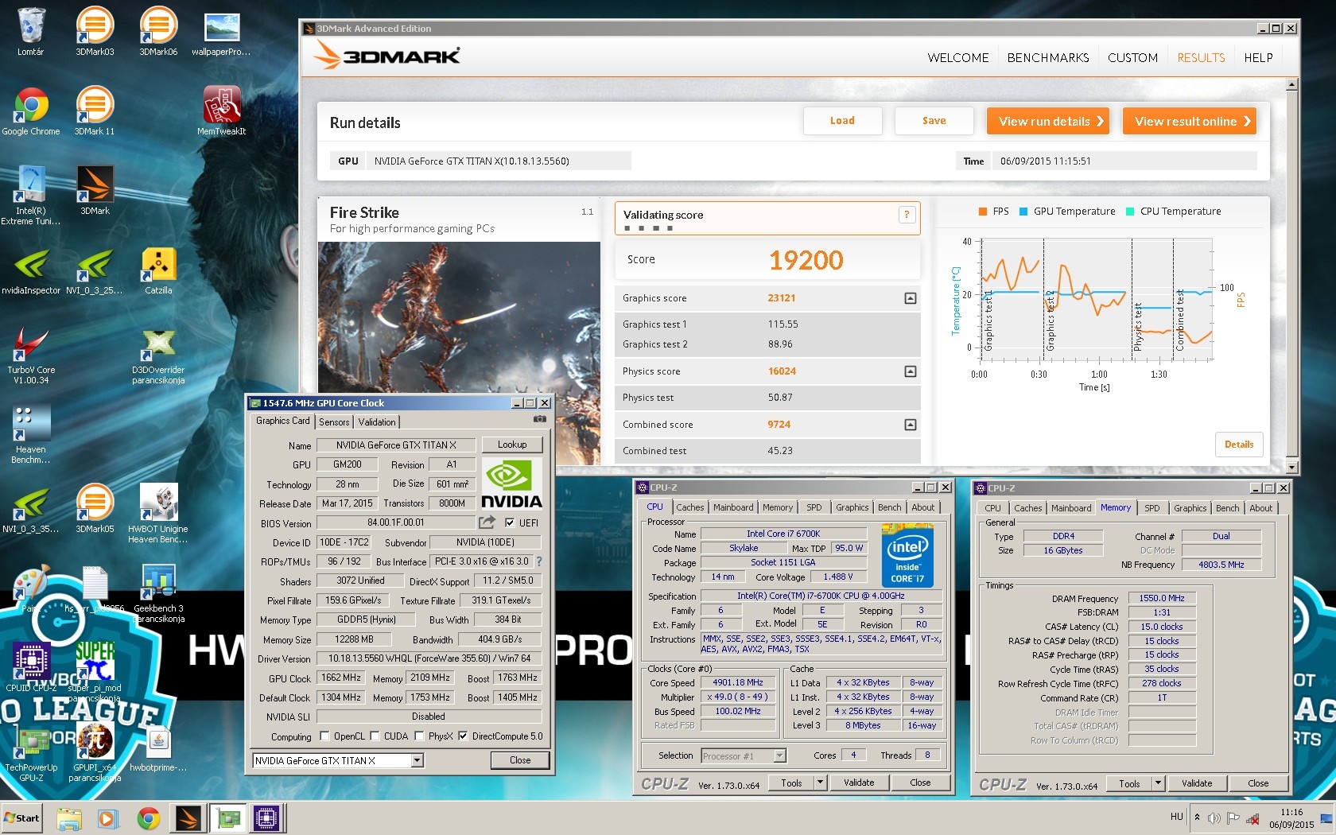Switch to the Sensors tab in GPU-Z

tap(334, 422)
